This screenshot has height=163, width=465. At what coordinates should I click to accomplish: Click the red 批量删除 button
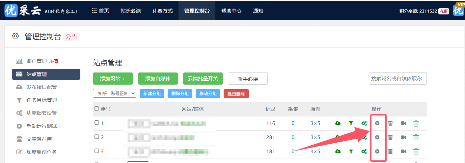tap(236, 93)
